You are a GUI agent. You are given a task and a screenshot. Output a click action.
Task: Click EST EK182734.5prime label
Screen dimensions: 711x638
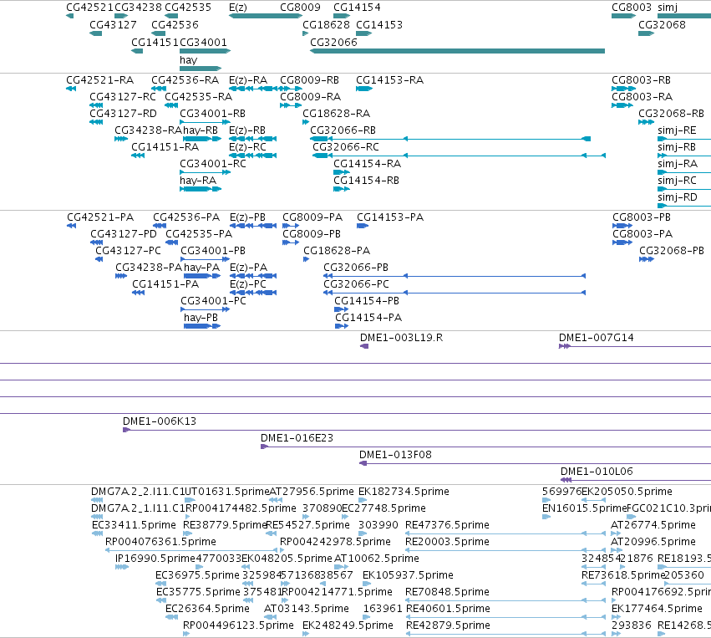404,492
